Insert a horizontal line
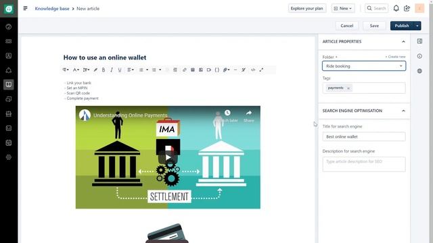The image size is (433, 243). (x=235, y=70)
